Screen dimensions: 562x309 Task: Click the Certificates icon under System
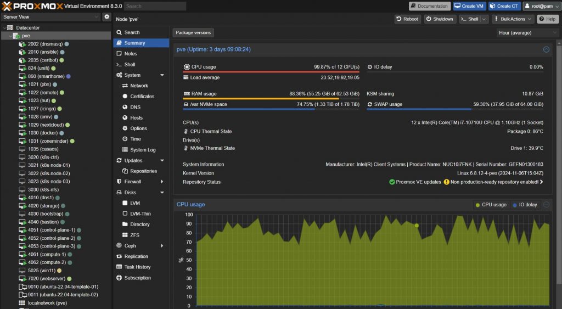125,97
